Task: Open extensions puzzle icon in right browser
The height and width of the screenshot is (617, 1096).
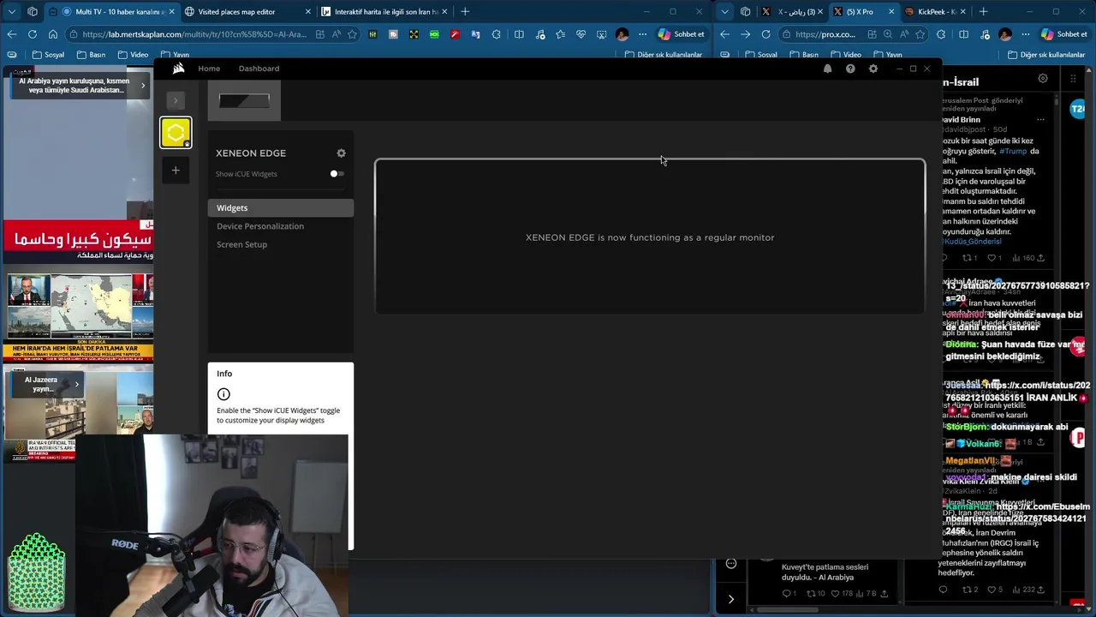Action: click(941, 34)
